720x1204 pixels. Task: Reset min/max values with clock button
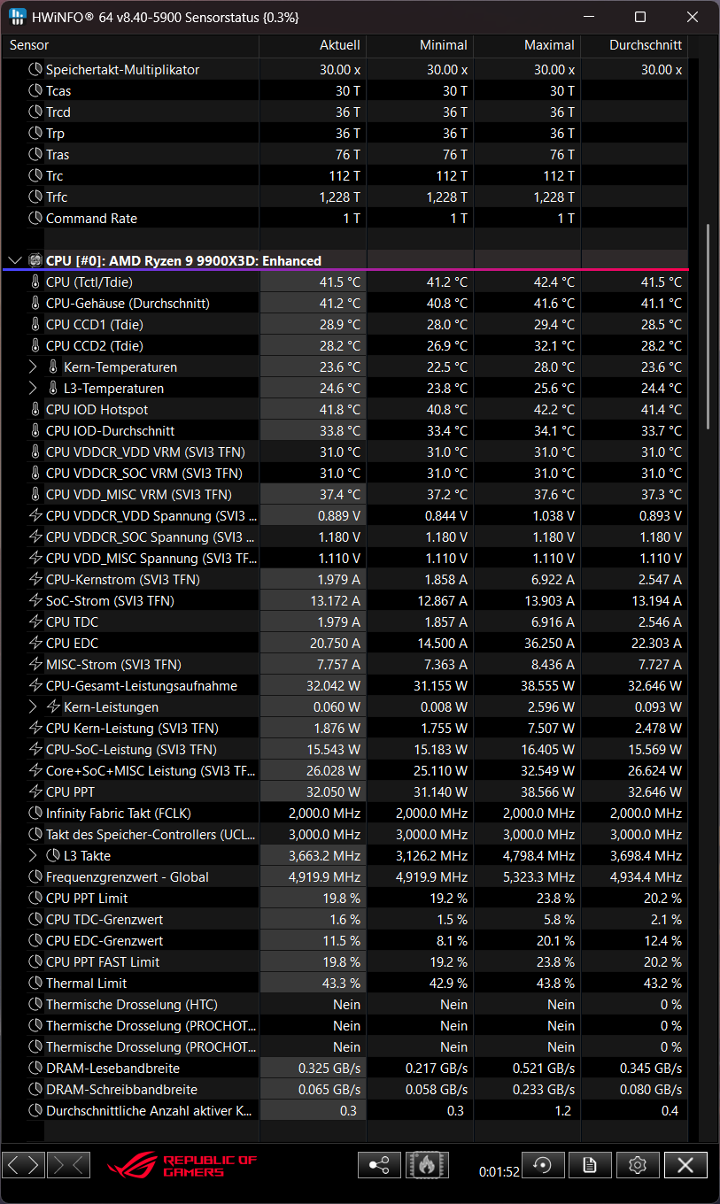tap(543, 1165)
